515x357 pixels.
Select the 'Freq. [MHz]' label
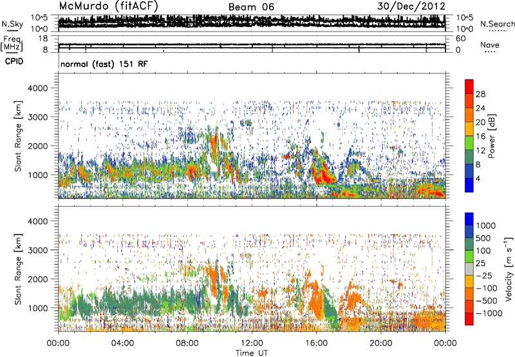click(12, 44)
